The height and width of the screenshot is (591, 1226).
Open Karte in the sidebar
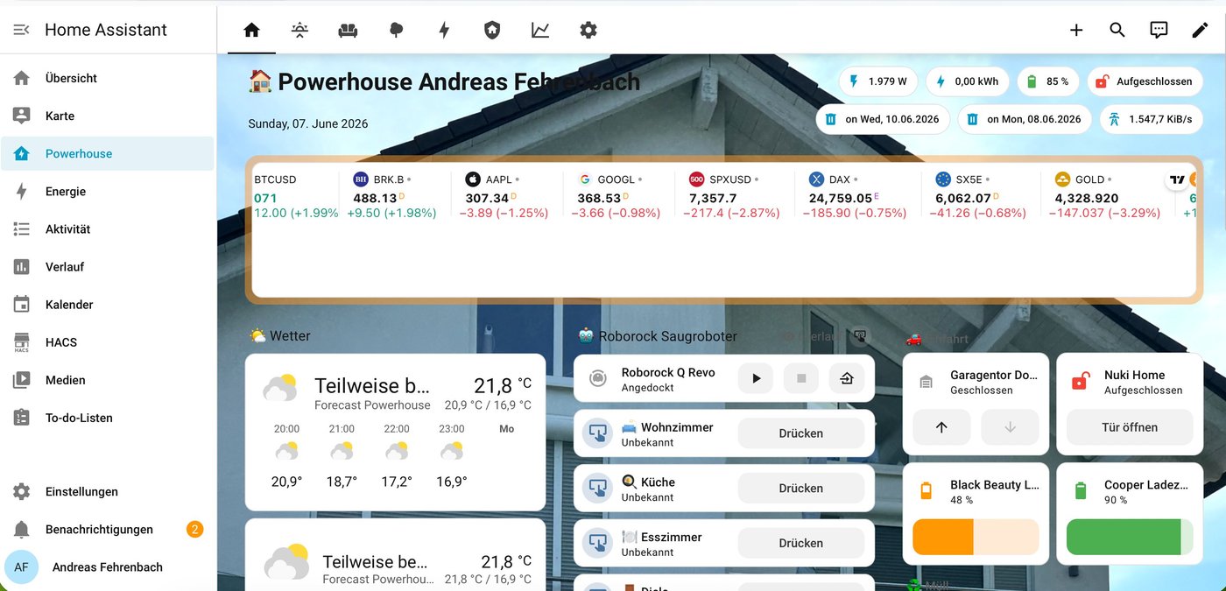(107, 116)
